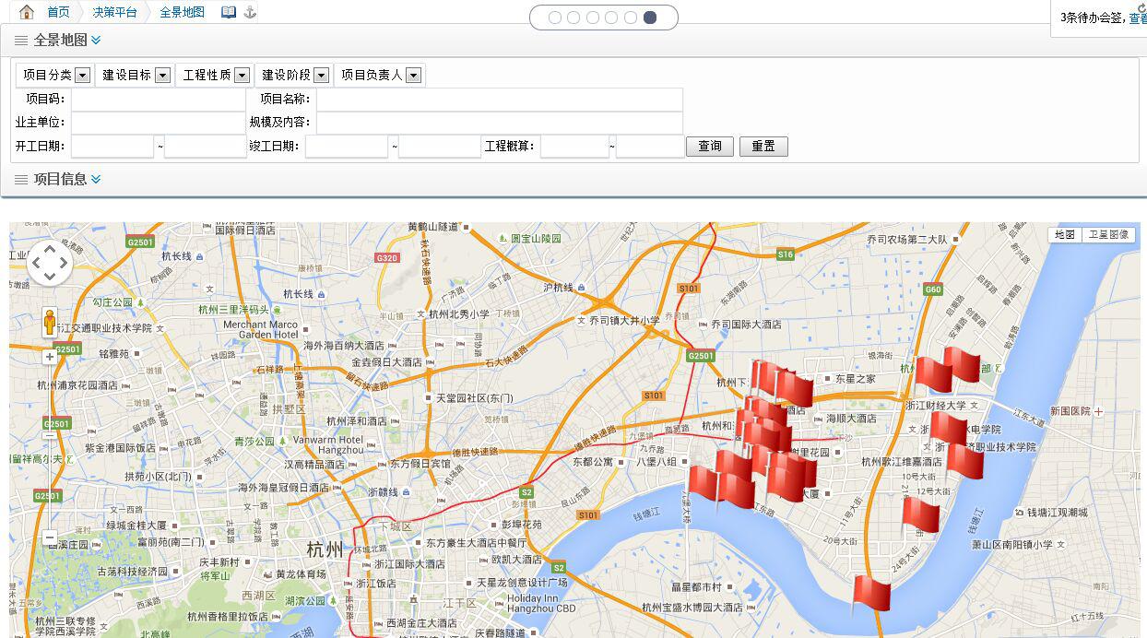Image resolution: width=1147 pixels, height=638 pixels.
Task: Click 东星之家 map label
Action: [855, 379]
